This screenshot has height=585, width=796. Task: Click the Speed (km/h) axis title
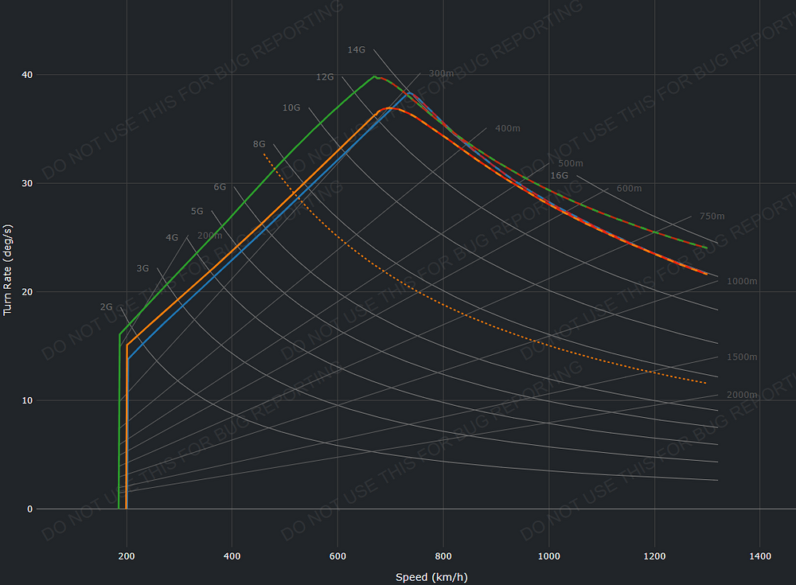pyautogui.click(x=428, y=577)
